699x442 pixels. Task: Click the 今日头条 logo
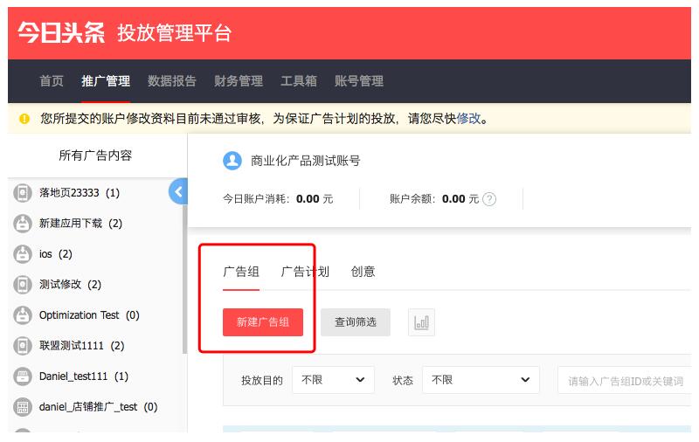[x=61, y=33]
